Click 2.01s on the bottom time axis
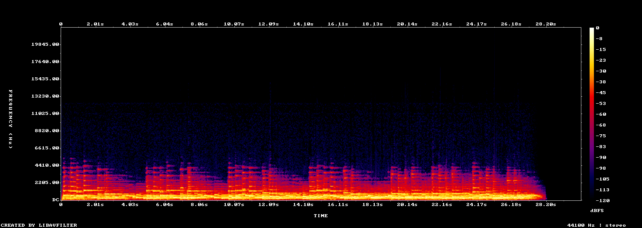This screenshot has height=228, width=642. [x=95, y=204]
